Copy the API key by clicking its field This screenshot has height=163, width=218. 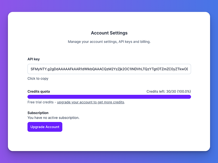(x=109, y=69)
